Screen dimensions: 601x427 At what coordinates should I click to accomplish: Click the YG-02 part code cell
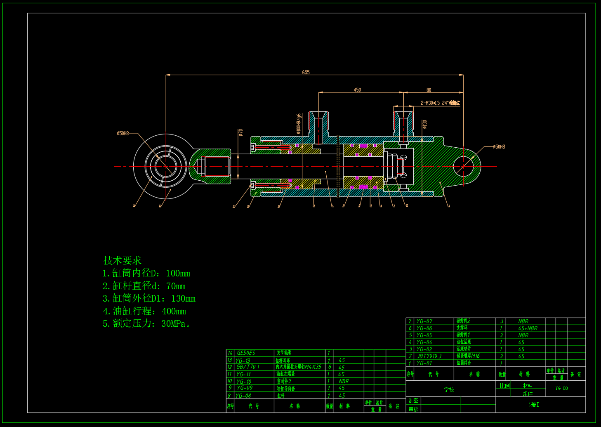[x=424, y=349]
